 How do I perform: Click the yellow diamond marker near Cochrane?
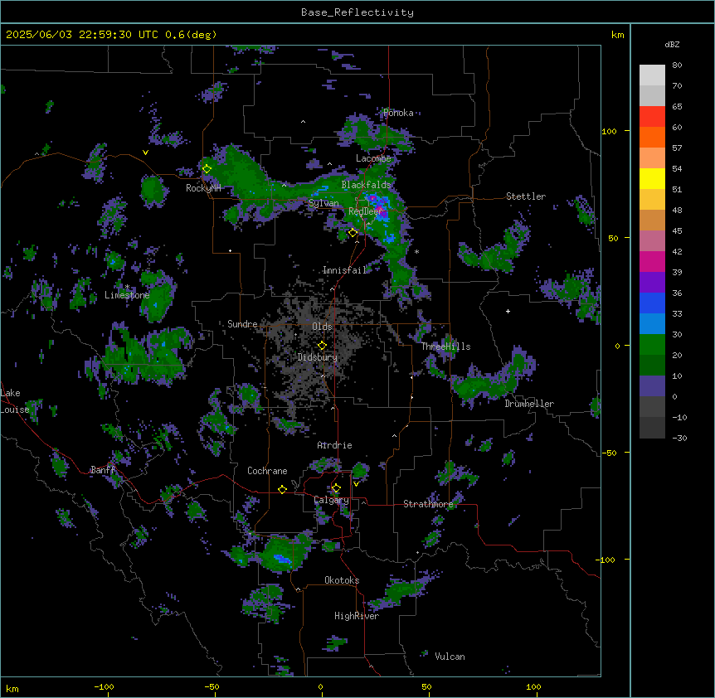[282, 489]
